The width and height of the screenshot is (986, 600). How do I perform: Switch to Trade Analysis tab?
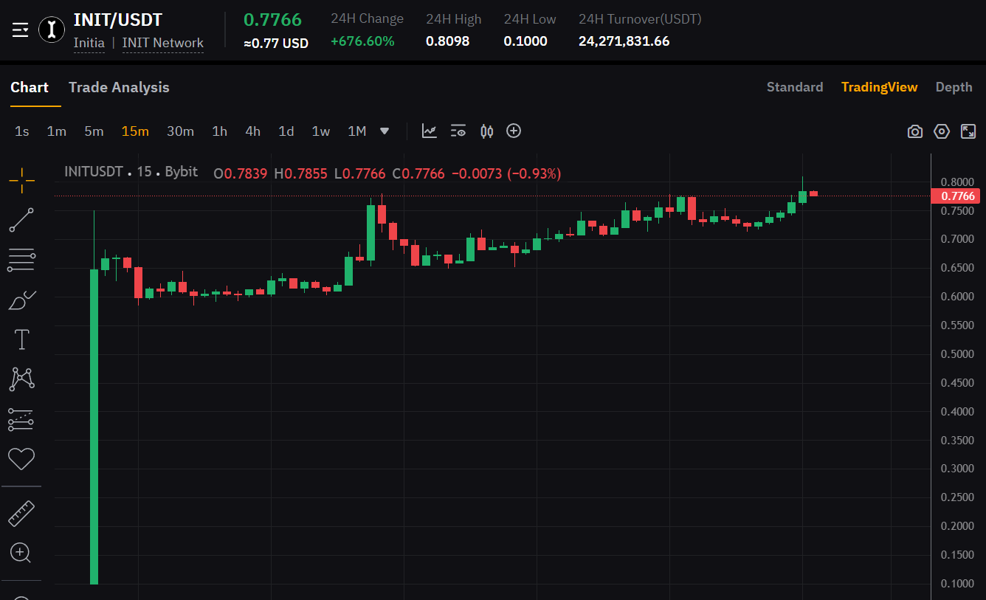click(119, 87)
